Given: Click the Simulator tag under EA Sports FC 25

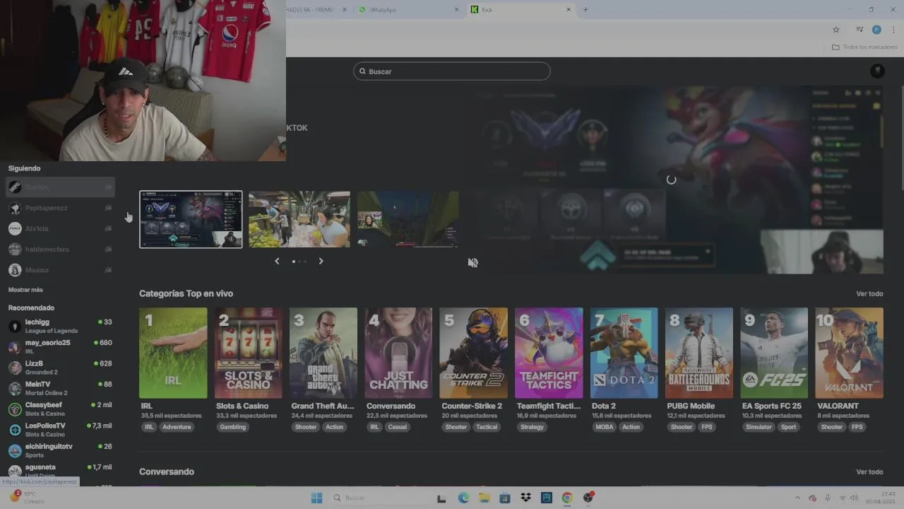Looking at the screenshot, I should click(x=759, y=427).
